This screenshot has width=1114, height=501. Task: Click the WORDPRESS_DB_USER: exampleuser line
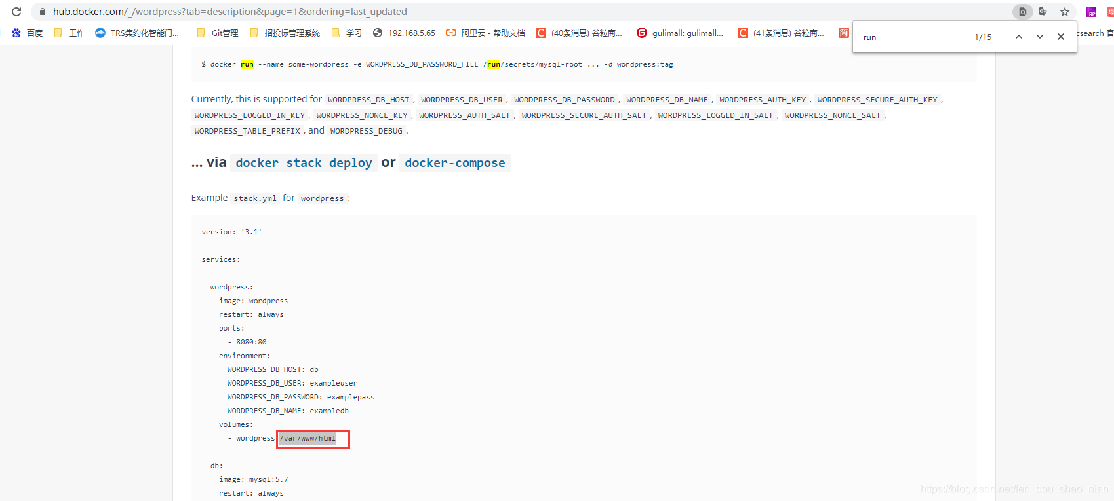click(292, 383)
